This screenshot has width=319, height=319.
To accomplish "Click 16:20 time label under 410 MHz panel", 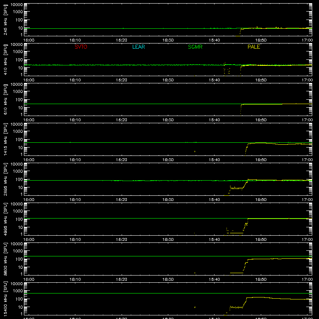I will point(122,80).
